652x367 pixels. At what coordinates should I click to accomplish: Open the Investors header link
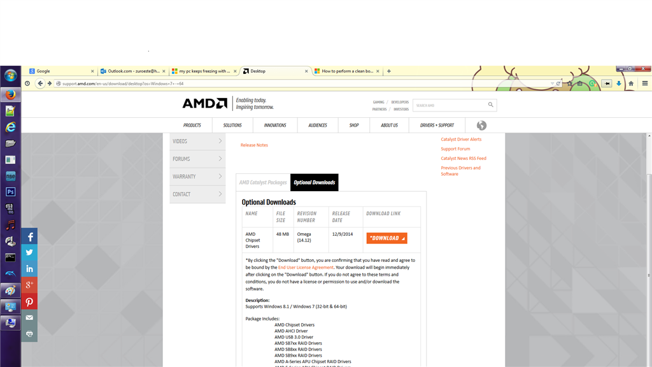coord(401,110)
